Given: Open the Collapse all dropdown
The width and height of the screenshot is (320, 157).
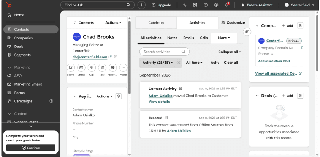Looking at the screenshot, I should click(230, 52).
